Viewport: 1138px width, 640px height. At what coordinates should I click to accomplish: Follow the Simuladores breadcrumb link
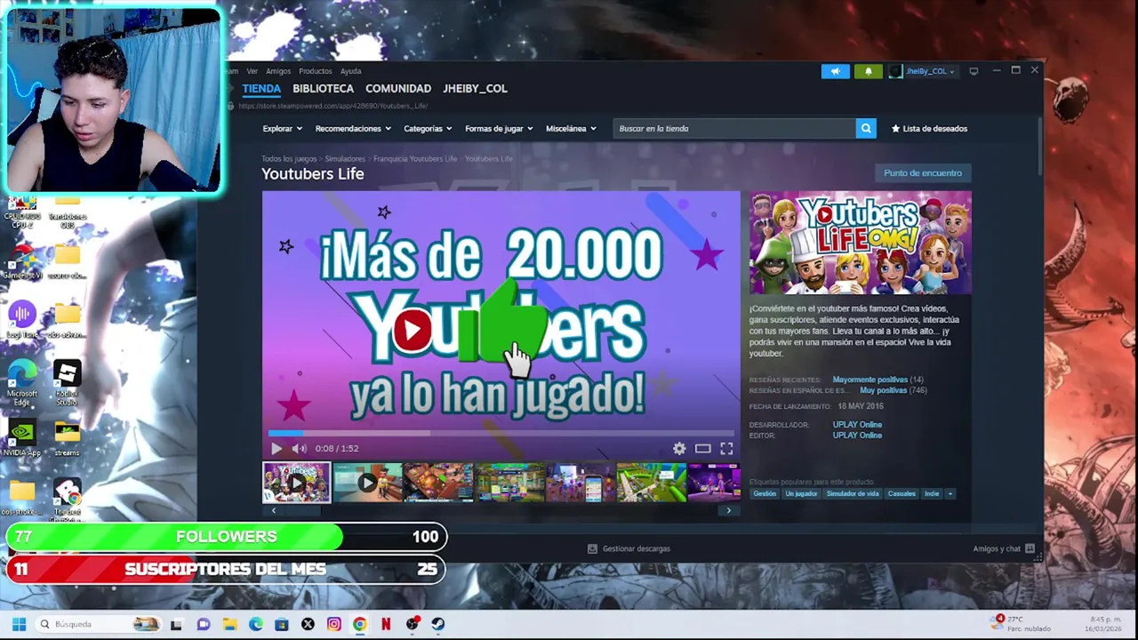345,159
